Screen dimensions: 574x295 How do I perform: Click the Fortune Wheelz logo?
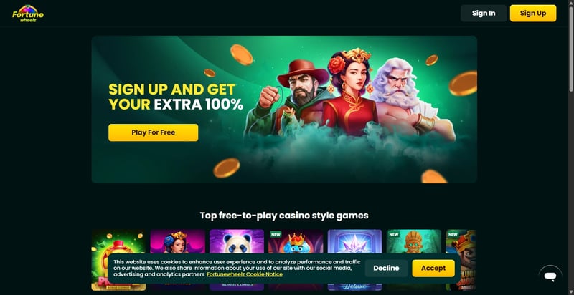coord(28,14)
